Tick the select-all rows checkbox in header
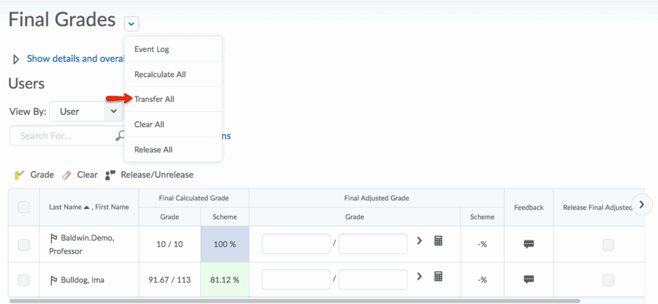Screen dimensions: 658x304 coord(24,207)
